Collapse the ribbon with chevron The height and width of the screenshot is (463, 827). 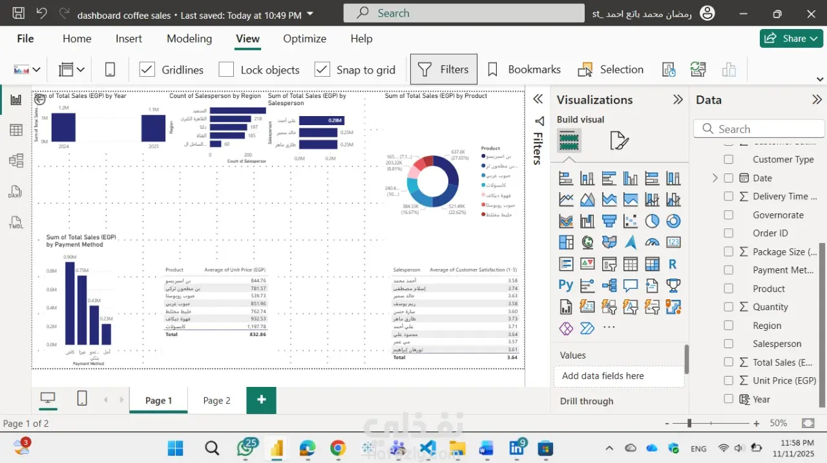tap(820, 79)
